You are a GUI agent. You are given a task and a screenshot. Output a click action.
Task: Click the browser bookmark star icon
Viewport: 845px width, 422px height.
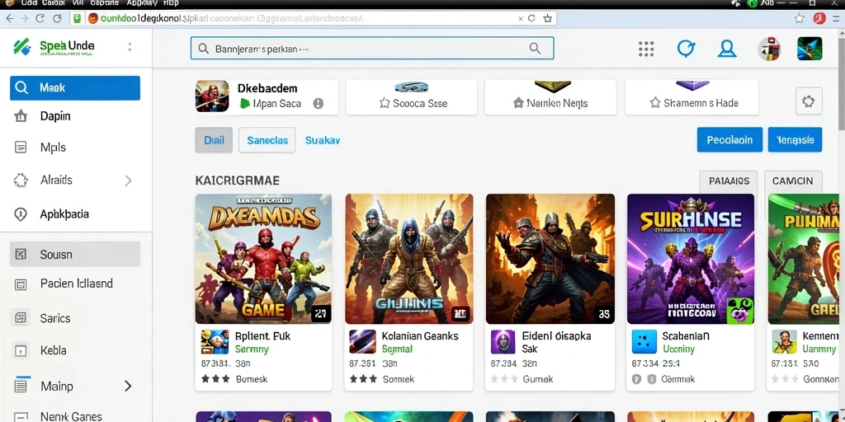tap(548, 18)
